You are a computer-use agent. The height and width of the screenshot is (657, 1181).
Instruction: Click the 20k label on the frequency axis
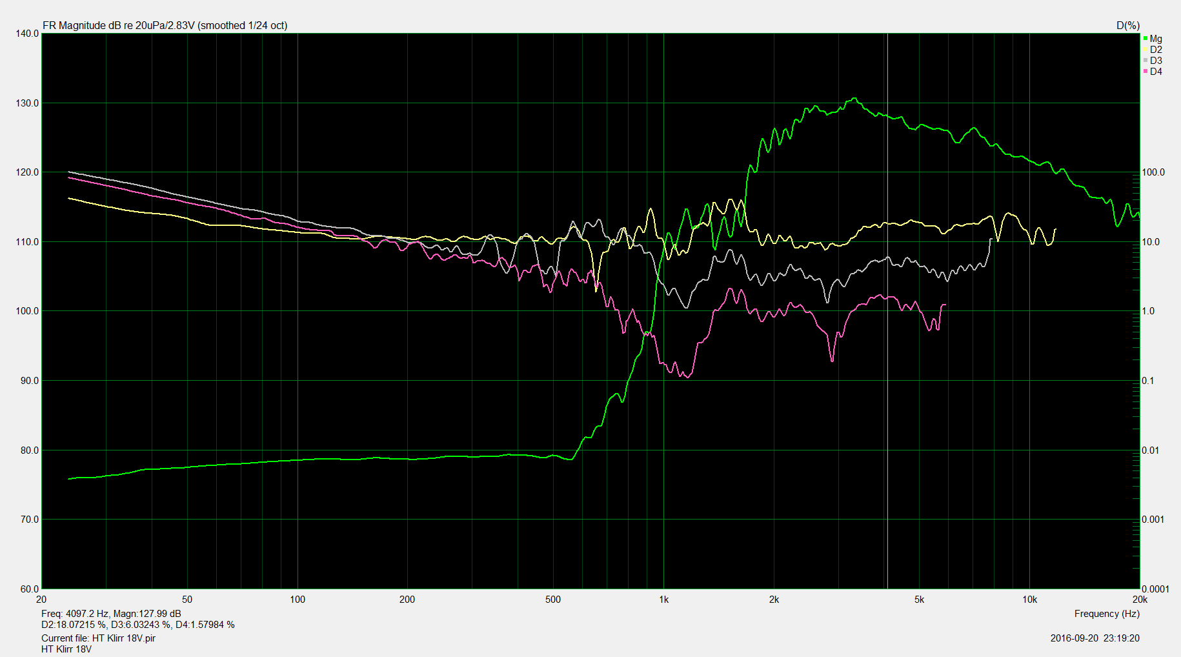tap(1139, 600)
